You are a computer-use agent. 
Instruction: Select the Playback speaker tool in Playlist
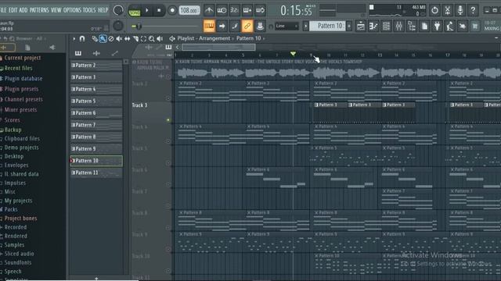(x=160, y=38)
